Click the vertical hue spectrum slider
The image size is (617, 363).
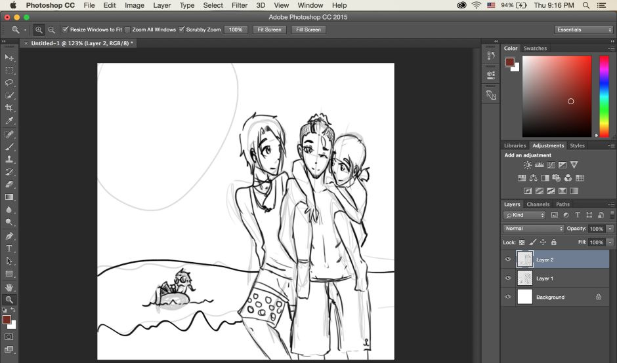(604, 96)
